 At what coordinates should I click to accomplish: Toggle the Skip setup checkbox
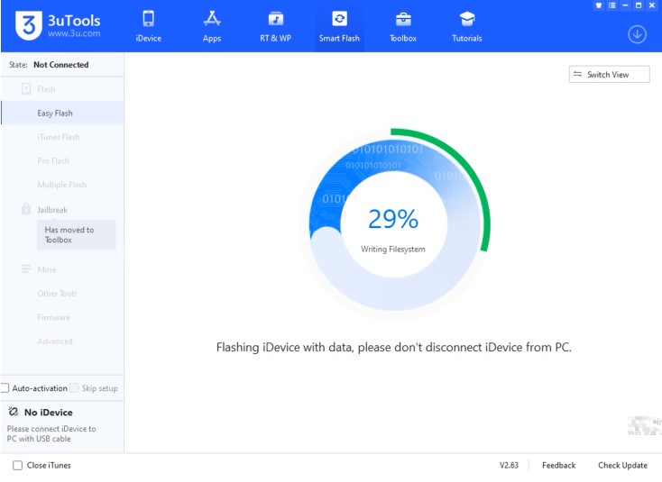(75, 388)
